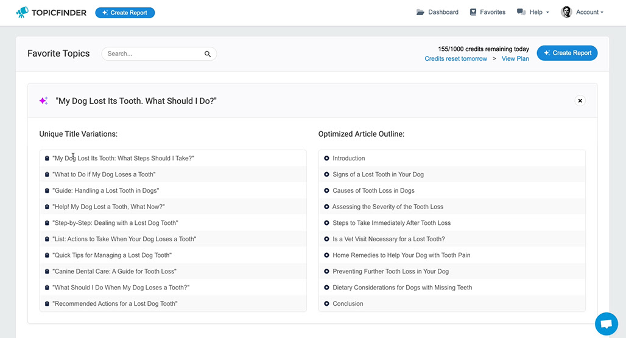The width and height of the screenshot is (626, 338).
Task: Copy title "My Dog Lost Its Tooth: What Steps" via clipboard icon
Action: pyautogui.click(x=47, y=158)
